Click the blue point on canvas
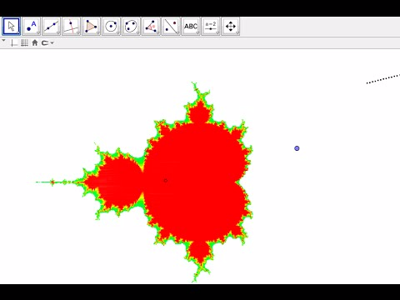Screen dimensions: 400x300 click(297, 148)
